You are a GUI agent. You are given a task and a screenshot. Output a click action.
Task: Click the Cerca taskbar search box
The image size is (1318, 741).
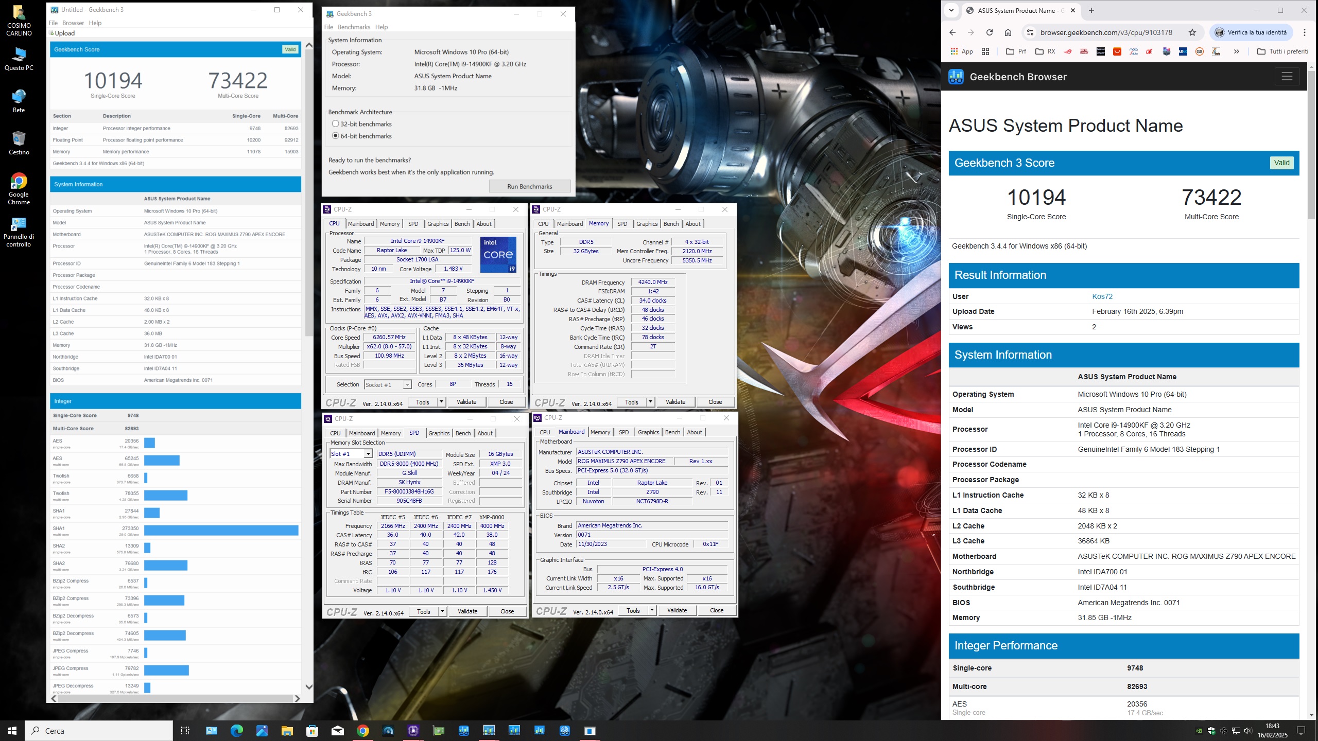coord(99,731)
